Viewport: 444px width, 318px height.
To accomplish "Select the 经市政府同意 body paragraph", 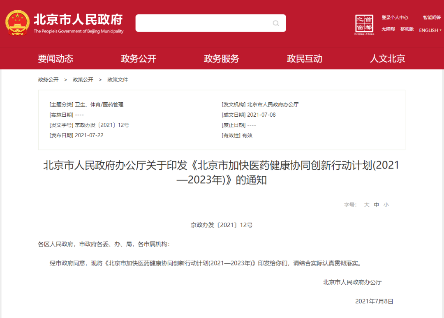I will (206, 263).
